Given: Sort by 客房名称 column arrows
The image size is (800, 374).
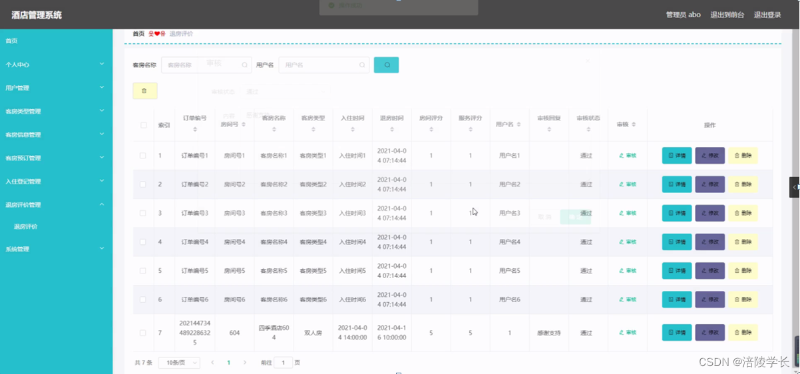Looking at the screenshot, I should point(274,129).
